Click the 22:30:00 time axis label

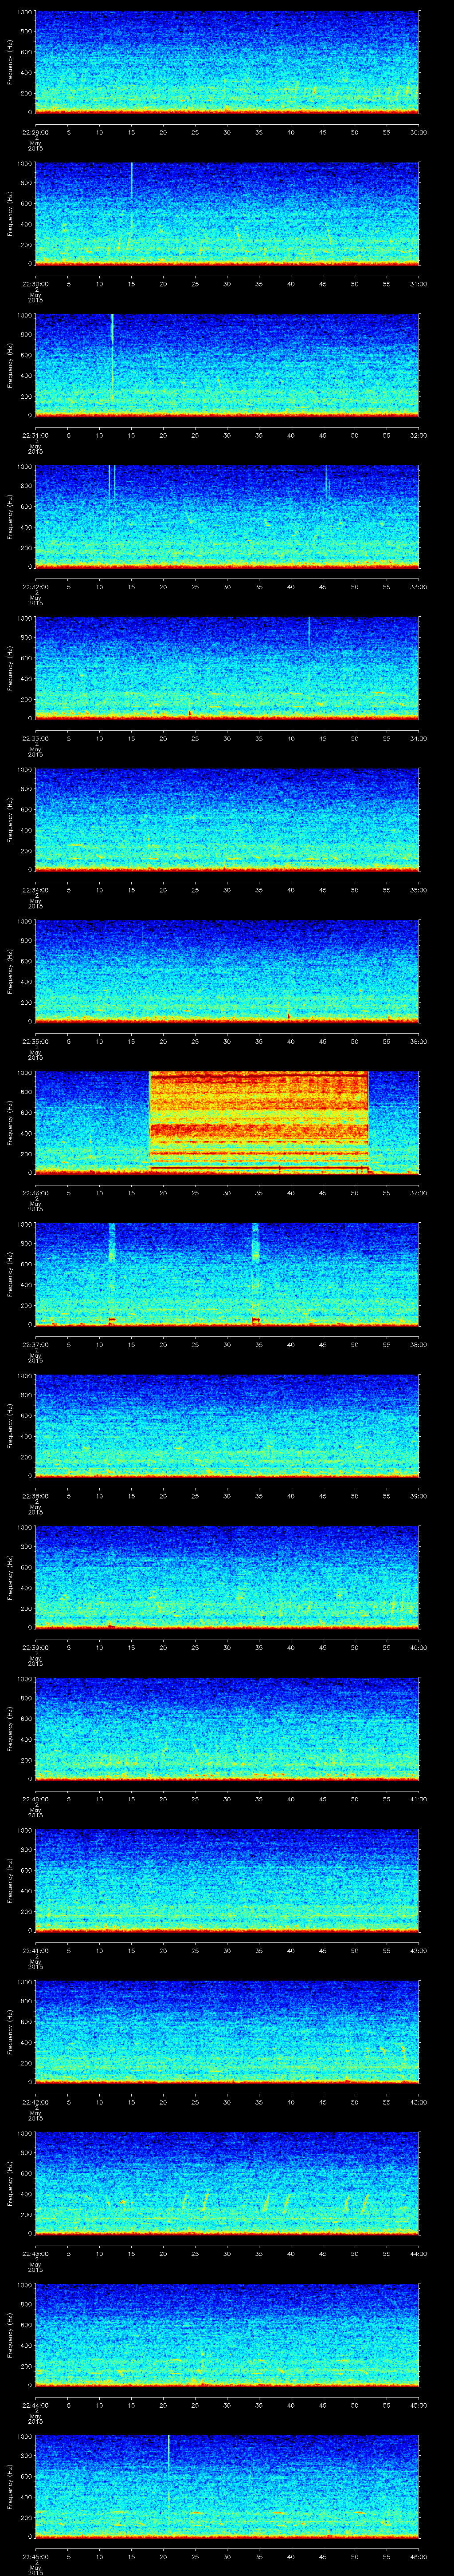coord(35,284)
